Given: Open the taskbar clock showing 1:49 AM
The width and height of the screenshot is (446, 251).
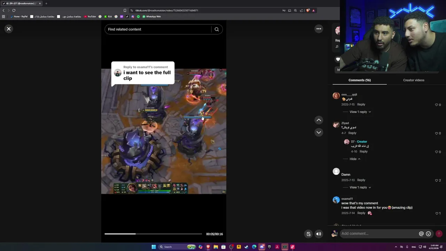Looking at the screenshot, I should click(x=433, y=247).
